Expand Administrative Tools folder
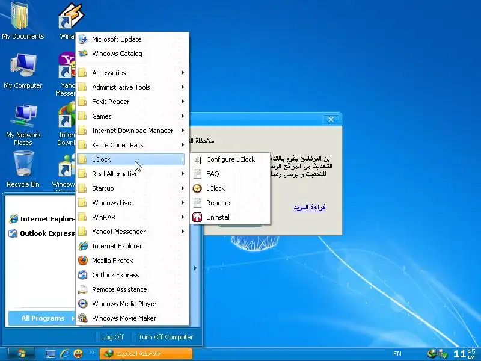 [131, 87]
